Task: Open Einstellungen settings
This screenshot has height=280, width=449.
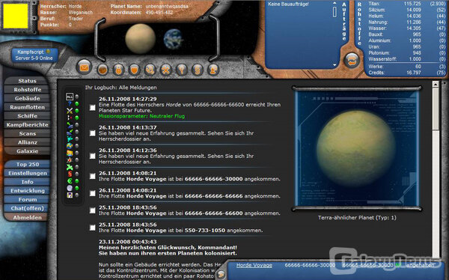Action: (27, 173)
